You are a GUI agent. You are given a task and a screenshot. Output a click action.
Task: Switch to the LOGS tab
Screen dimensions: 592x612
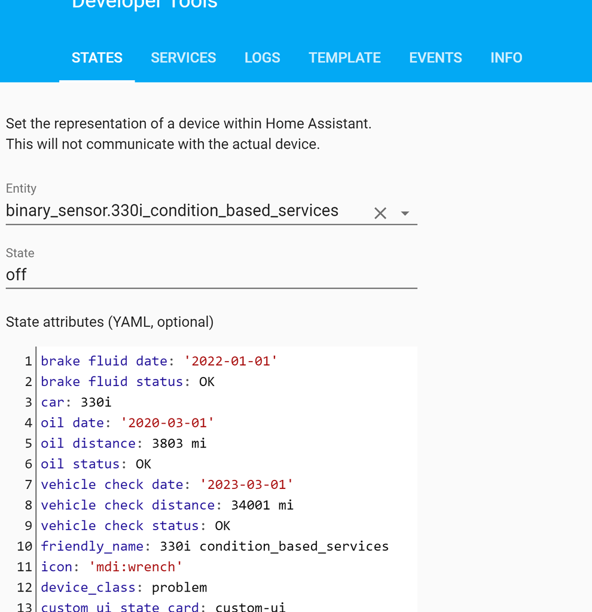[262, 57]
